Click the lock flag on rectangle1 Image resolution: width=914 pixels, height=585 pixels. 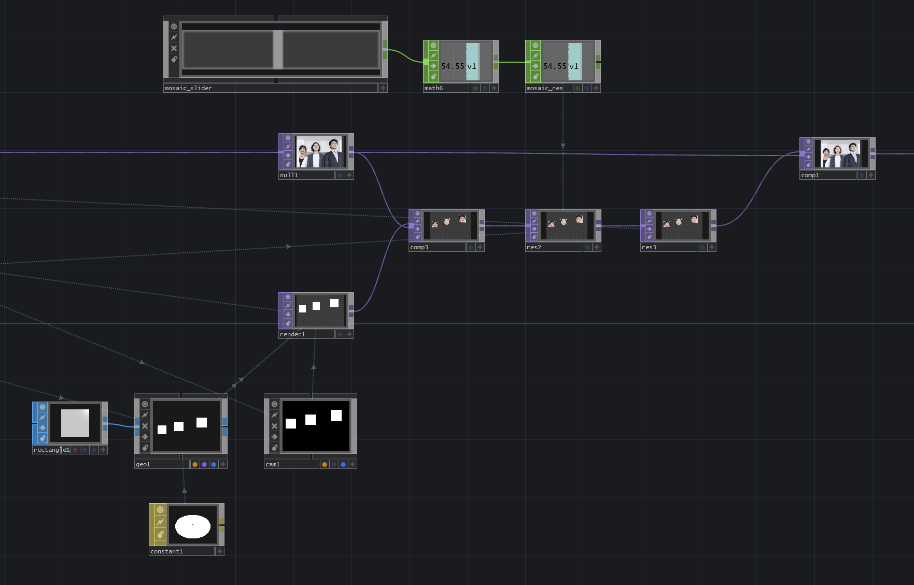click(x=42, y=438)
